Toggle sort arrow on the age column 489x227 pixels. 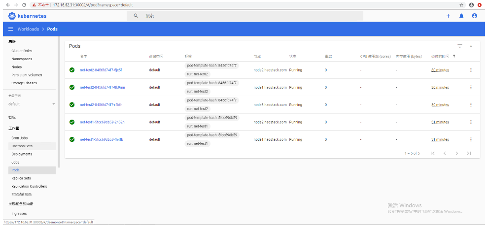(x=454, y=56)
